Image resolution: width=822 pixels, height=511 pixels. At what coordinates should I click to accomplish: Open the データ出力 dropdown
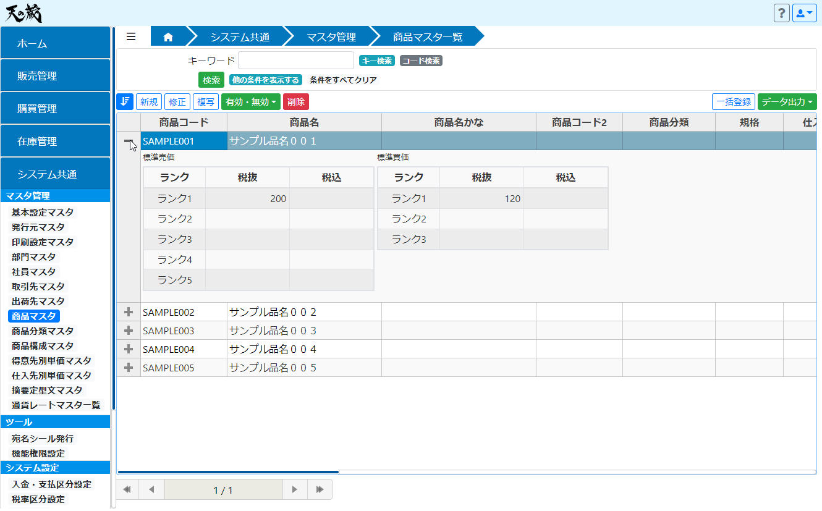[x=787, y=102]
